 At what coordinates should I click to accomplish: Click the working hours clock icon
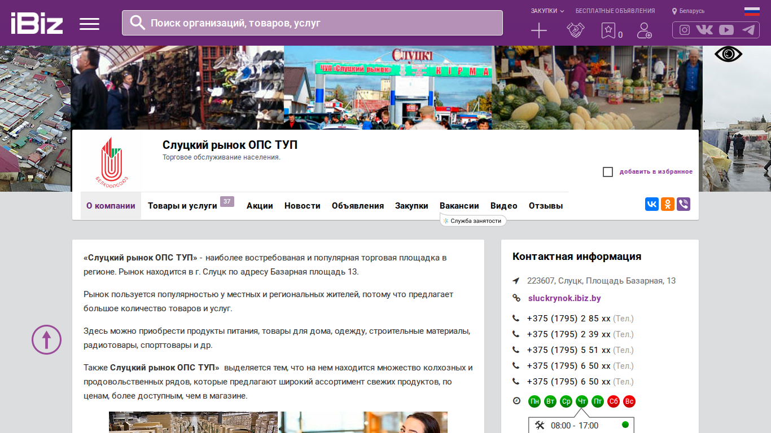click(516, 401)
